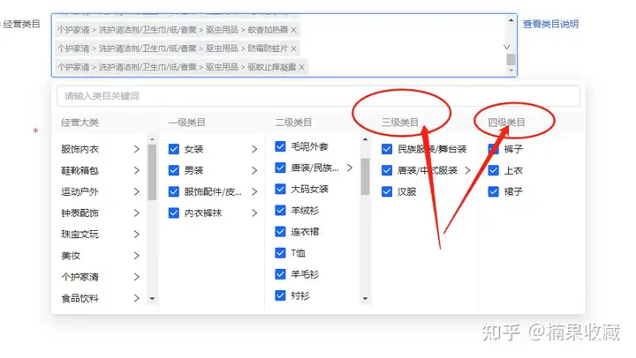Uncheck the 服饰配件/皮... checkbox
This screenshot has height=358, width=636.
click(x=174, y=191)
